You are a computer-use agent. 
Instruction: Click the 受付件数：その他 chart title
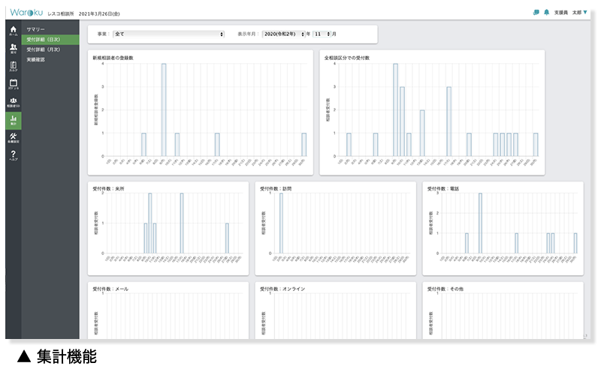click(445, 289)
